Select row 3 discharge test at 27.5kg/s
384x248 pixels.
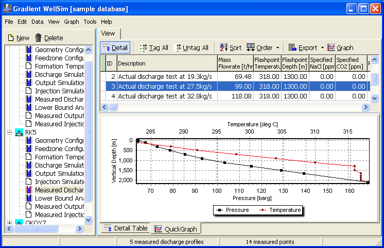tap(235, 86)
